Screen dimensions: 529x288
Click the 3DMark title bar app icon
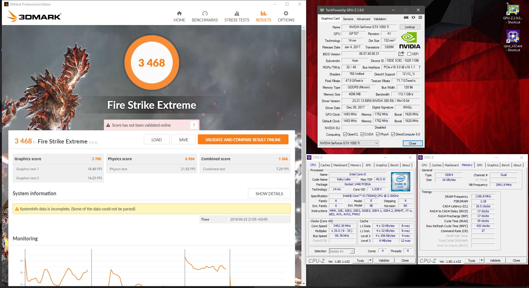[x=6, y=4]
